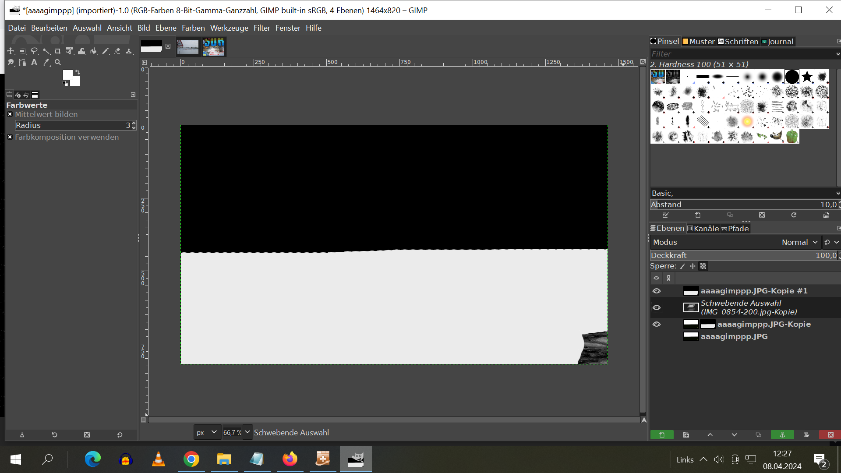Select the Zoom magnifier tool
Screen dimensions: 841x473
click(x=58, y=63)
